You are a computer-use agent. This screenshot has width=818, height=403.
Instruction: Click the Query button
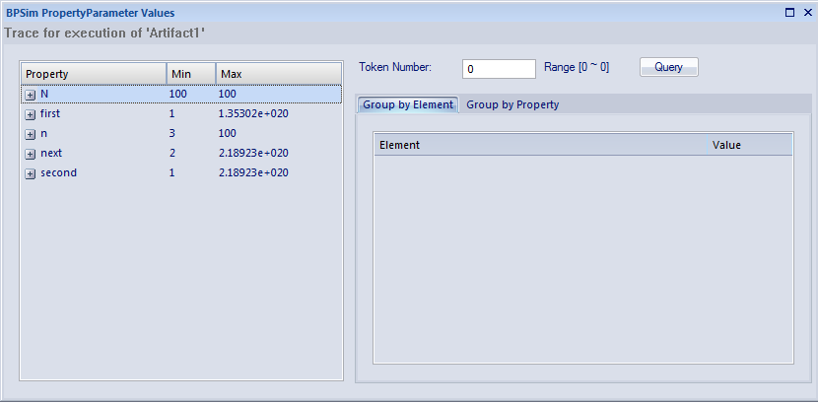(x=668, y=67)
